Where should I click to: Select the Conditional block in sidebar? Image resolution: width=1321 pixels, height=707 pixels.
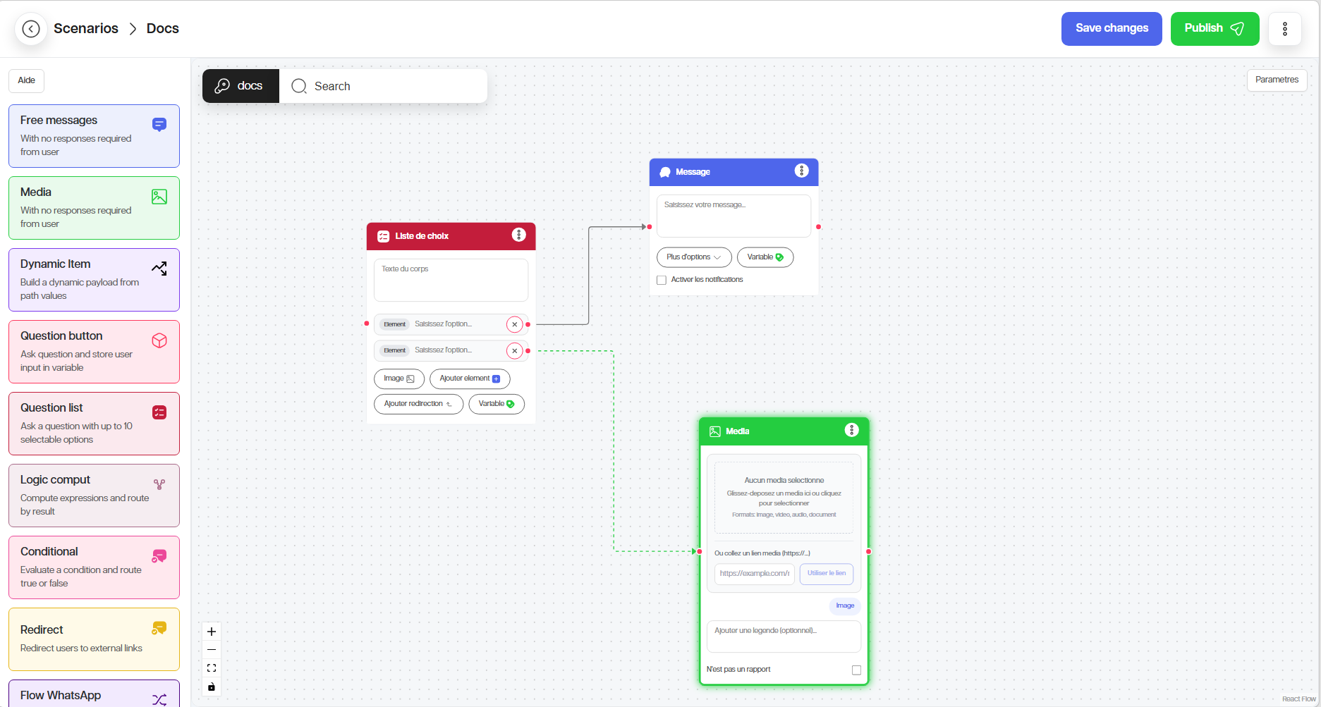pos(94,567)
